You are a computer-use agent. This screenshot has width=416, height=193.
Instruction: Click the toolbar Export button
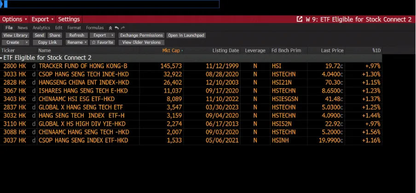pyautogui.click(x=100, y=35)
